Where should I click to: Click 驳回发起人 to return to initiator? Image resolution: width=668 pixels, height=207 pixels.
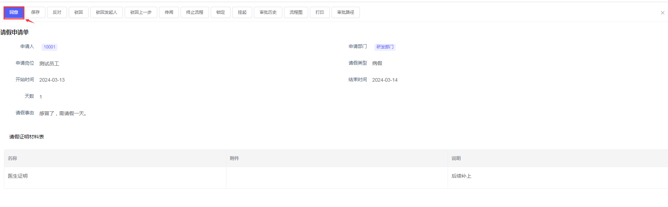click(106, 12)
